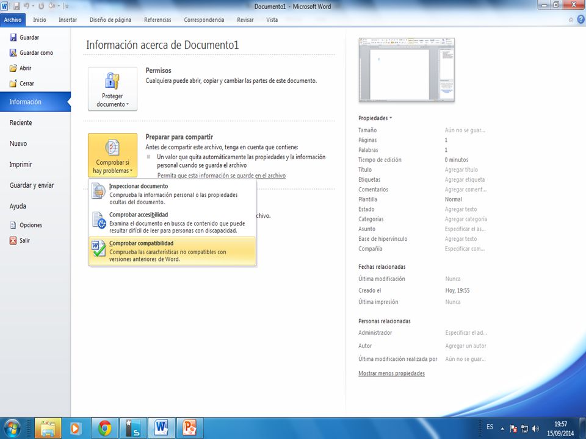Show hidden tray icons arrow
This screenshot has height=439, width=586.
tap(502, 429)
